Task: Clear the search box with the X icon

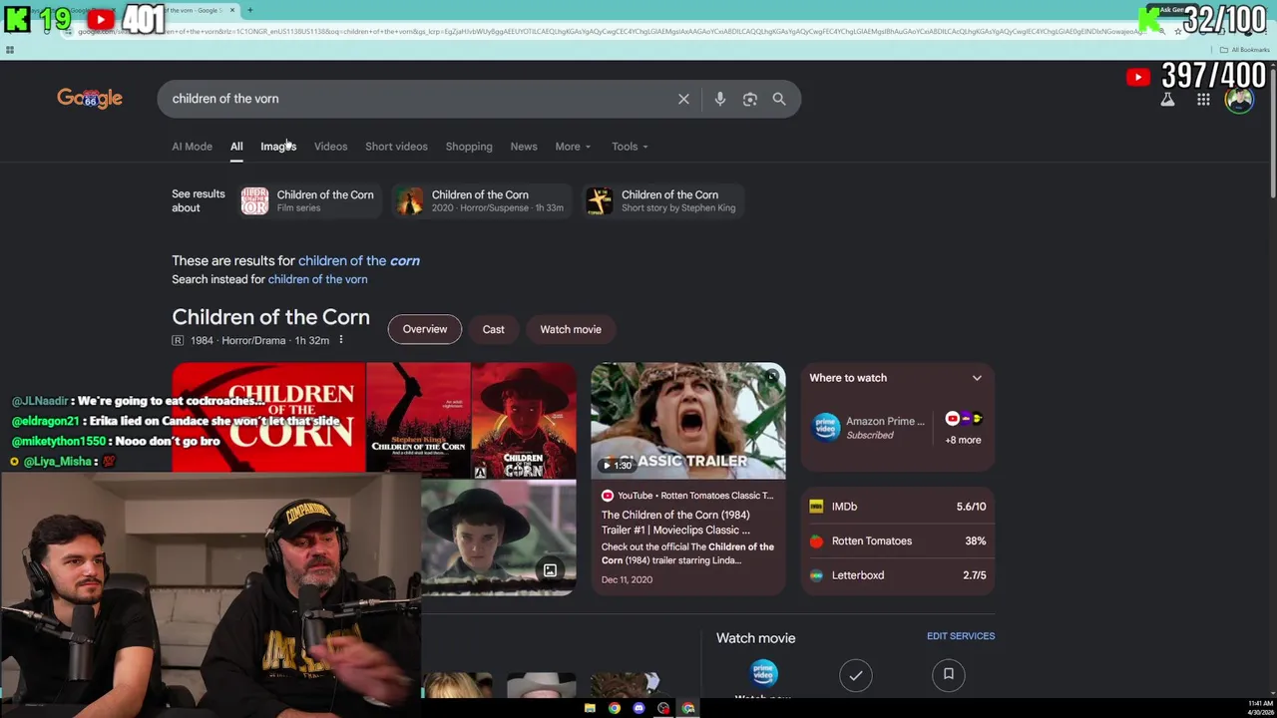Action: 683,99
